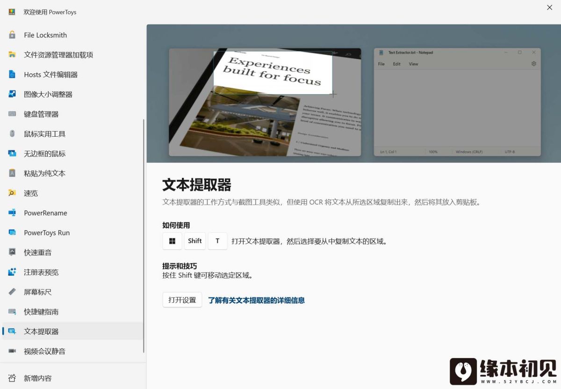Close the PowerToys welcome window
561x389 pixels.
550,7
